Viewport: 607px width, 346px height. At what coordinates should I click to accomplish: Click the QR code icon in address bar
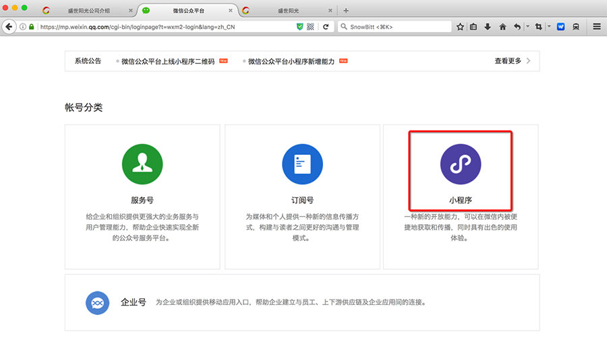click(x=310, y=27)
